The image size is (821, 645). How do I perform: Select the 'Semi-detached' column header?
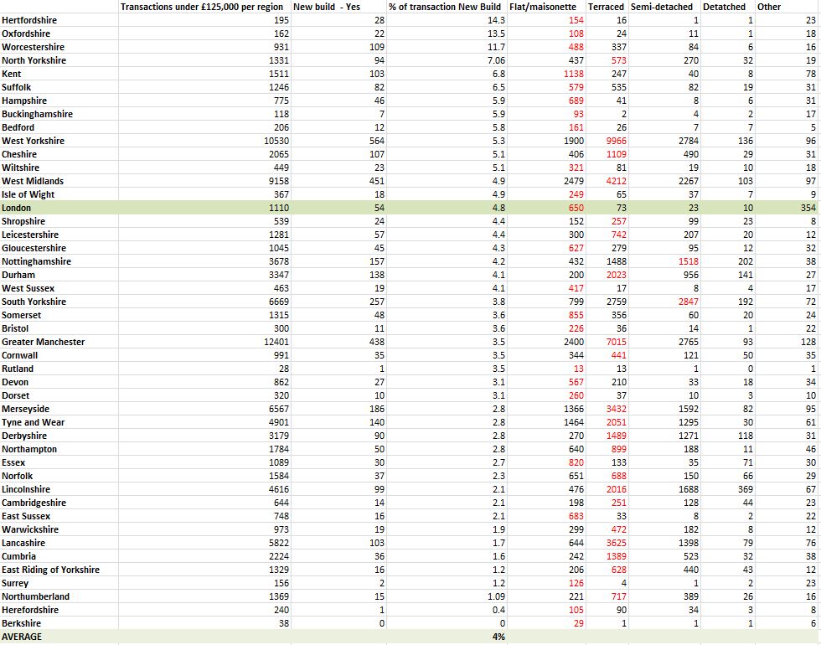[x=664, y=7]
